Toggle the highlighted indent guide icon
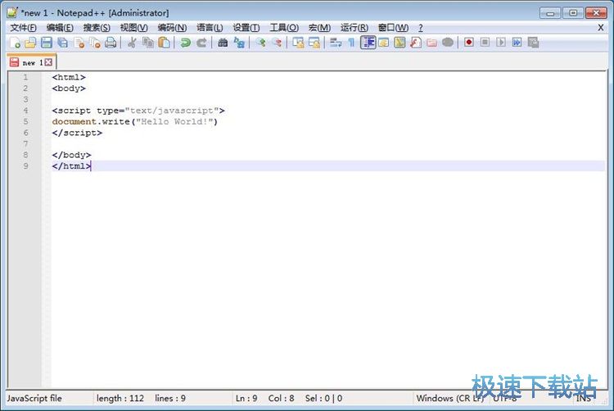Viewport: 614px width, 411px height. coord(368,43)
